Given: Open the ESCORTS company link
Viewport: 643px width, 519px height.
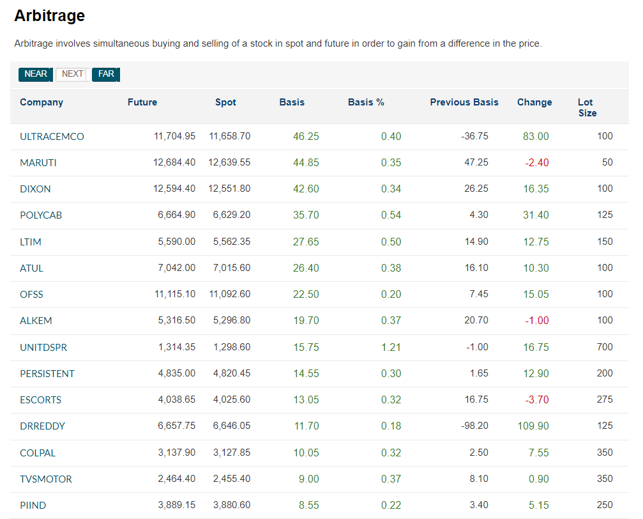Looking at the screenshot, I should [x=41, y=400].
